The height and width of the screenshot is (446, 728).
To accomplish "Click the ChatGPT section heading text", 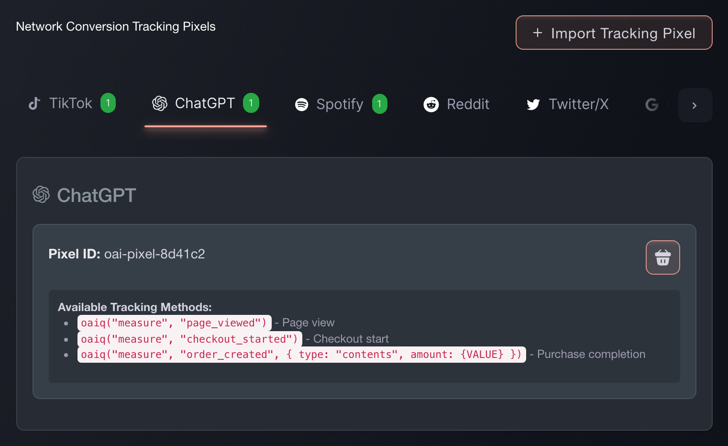I will click(97, 195).
